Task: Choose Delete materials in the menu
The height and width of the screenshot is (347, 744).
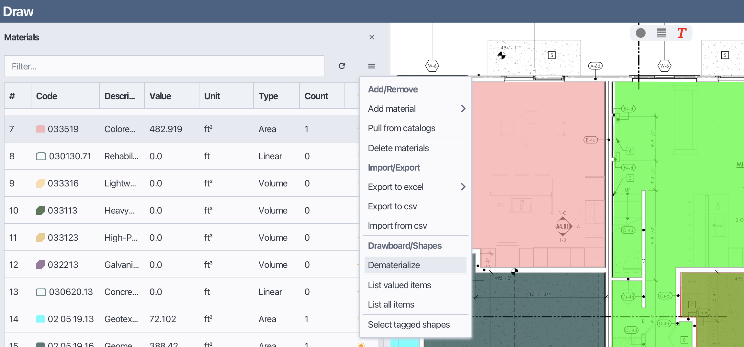Action: (x=398, y=148)
